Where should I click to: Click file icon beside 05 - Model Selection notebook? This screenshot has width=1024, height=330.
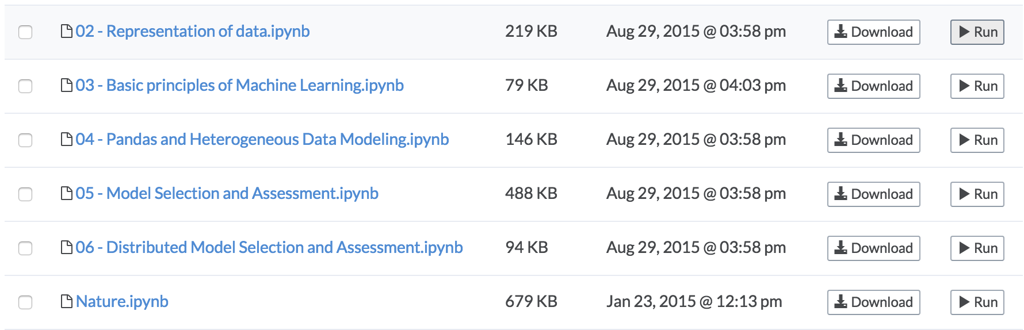click(67, 193)
